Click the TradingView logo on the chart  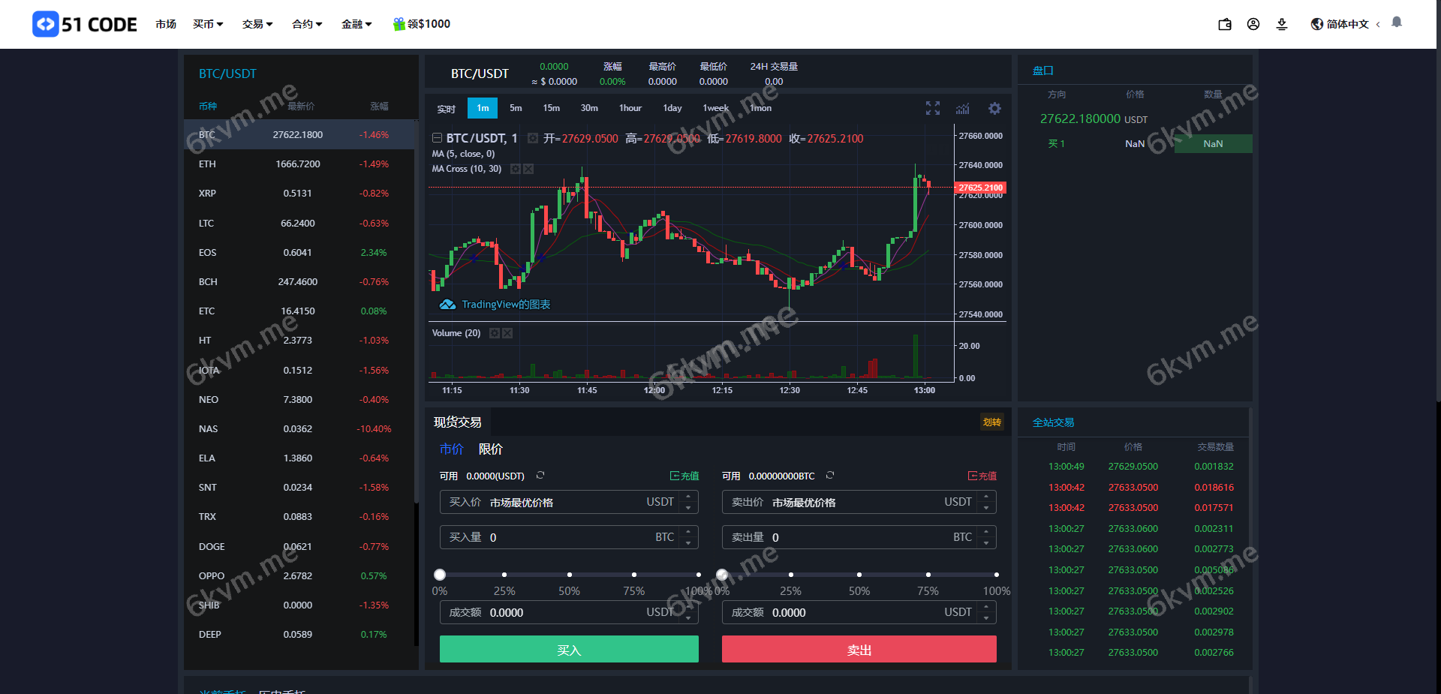coord(448,305)
